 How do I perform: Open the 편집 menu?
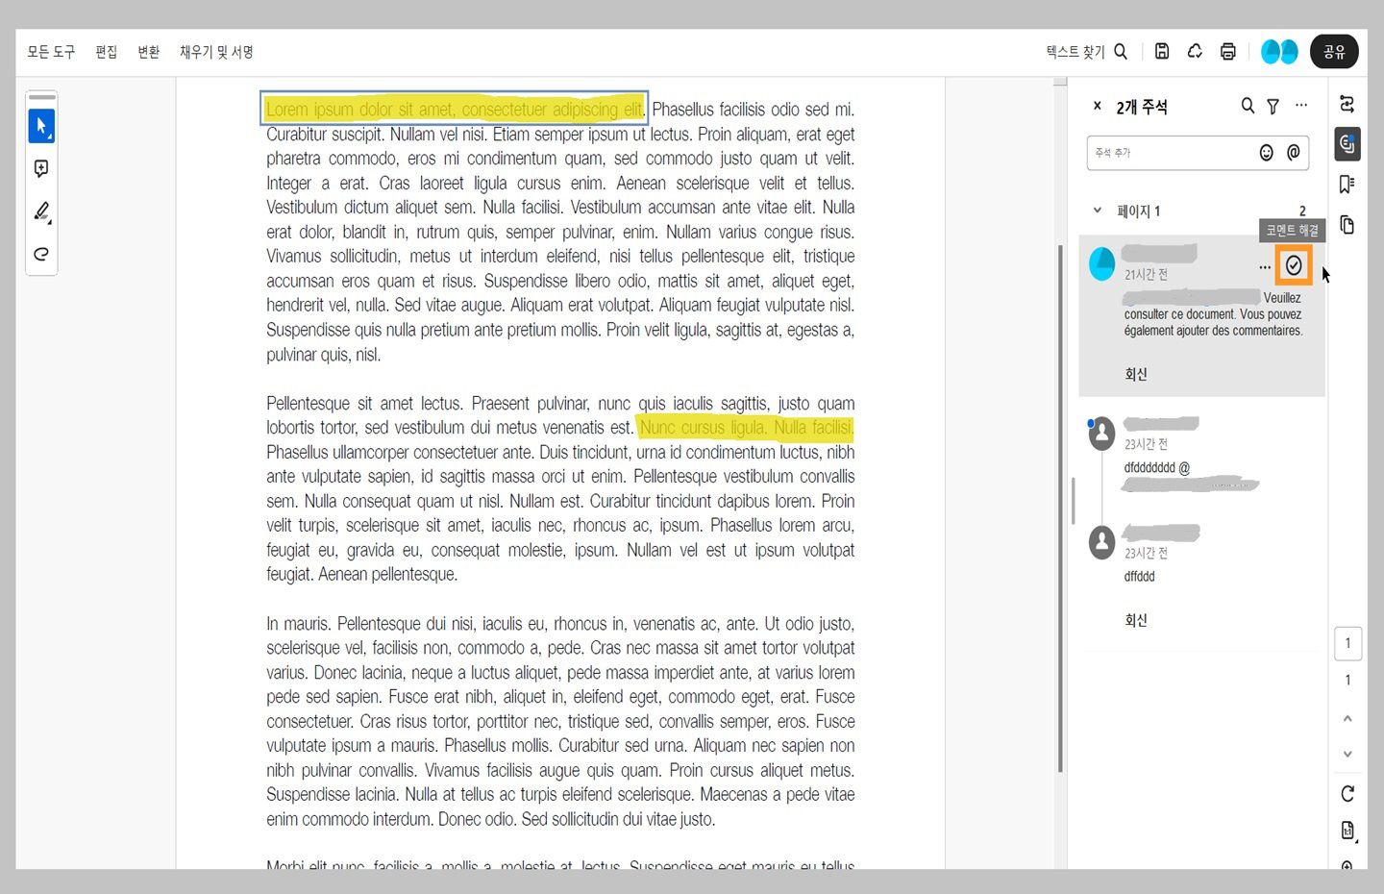coord(106,52)
